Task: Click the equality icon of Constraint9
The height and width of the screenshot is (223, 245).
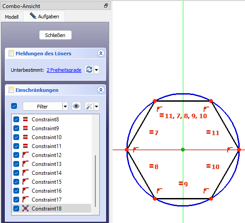Action: 25,128
